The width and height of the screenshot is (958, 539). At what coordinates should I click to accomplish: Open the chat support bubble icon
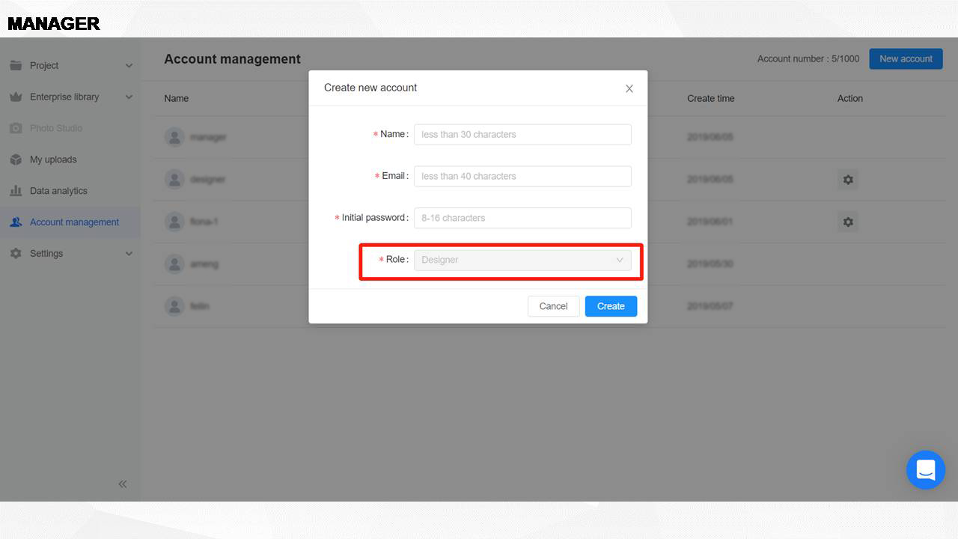point(926,470)
